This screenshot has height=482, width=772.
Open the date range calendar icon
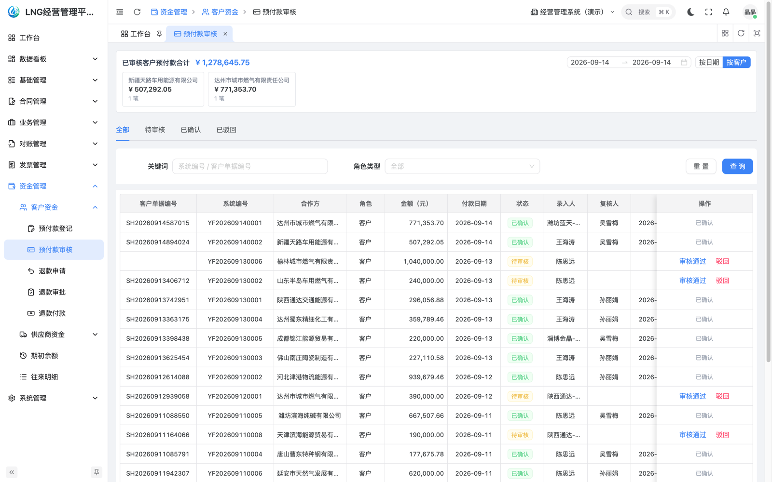tap(684, 62)
